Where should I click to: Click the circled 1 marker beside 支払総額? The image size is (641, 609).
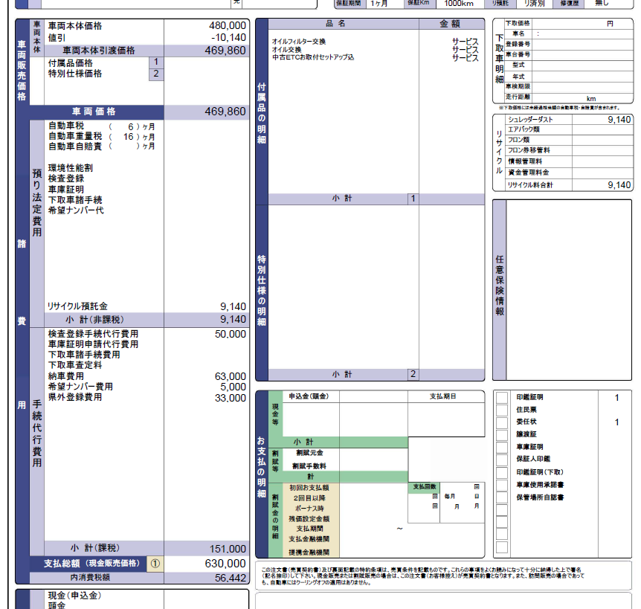pyautogui.click(x=155, y=564)
